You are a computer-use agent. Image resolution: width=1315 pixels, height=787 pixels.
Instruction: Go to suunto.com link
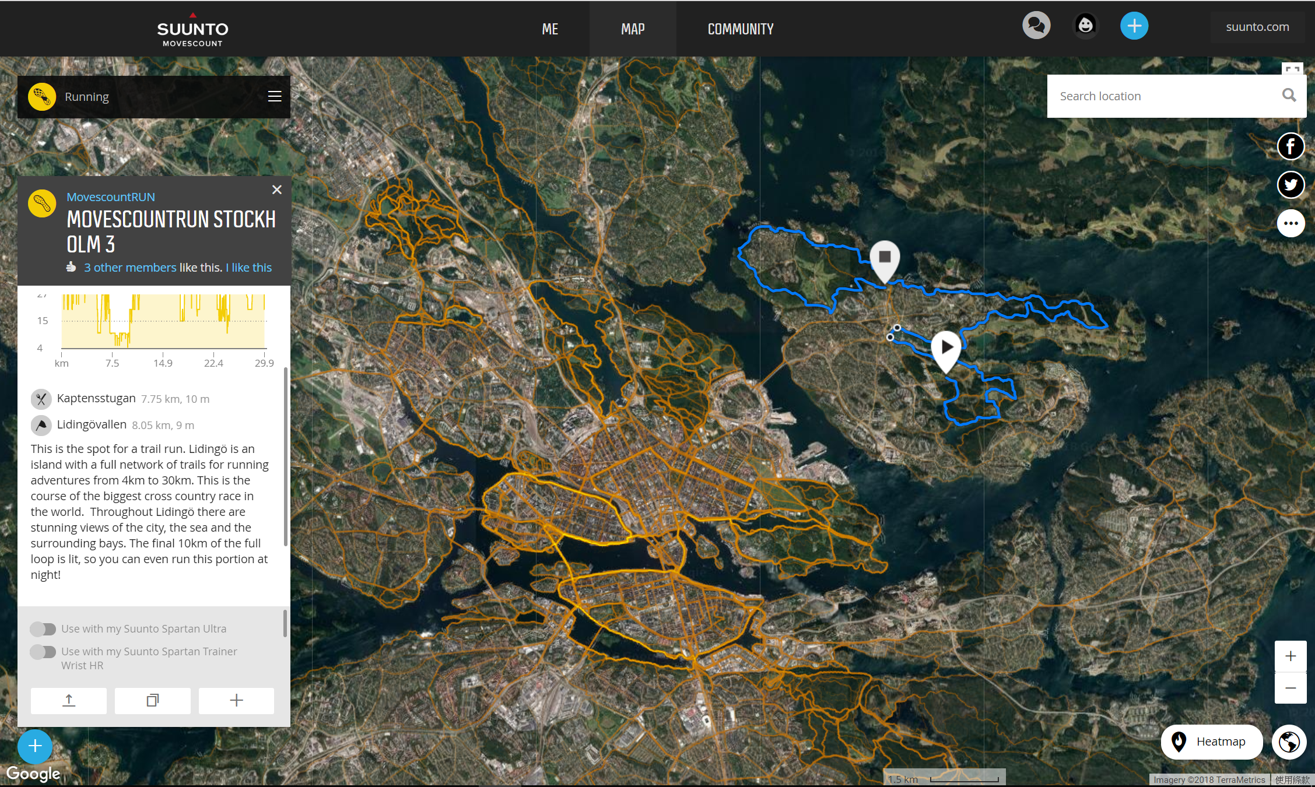pos(1257,27)
